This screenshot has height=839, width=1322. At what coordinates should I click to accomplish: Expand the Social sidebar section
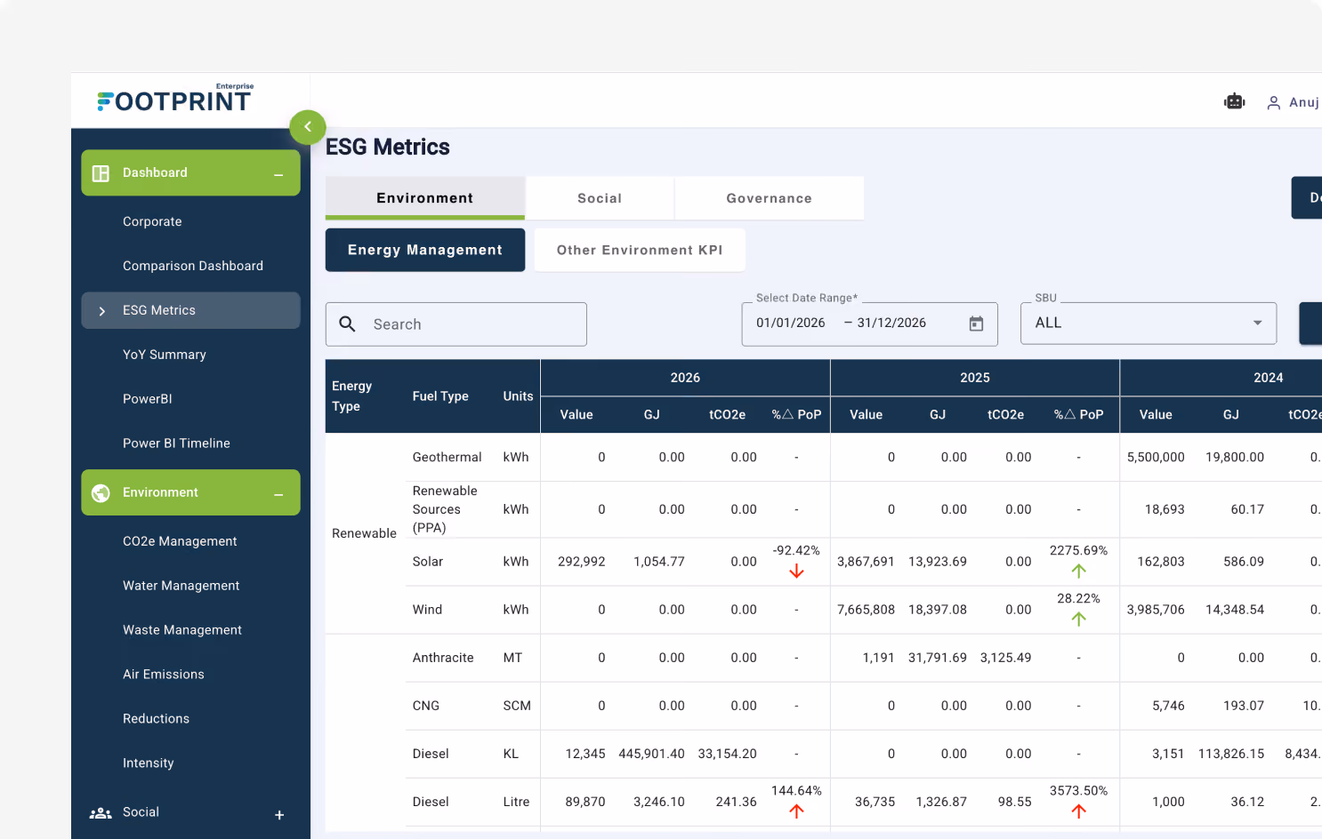[x=279, y=815]
